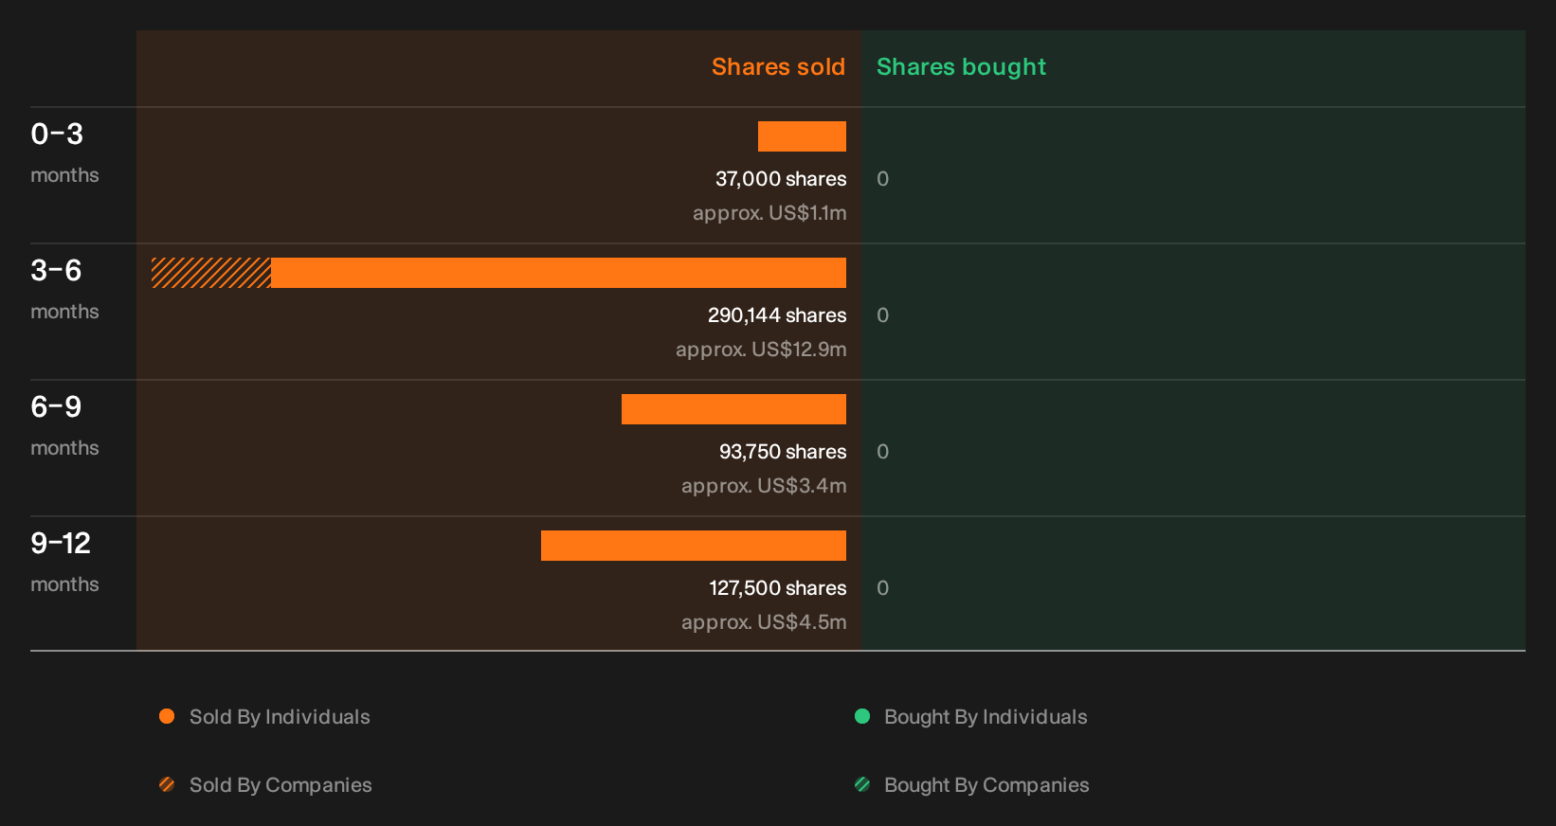The image size is (1556, 826).
Task: Click the hatched companies segment of 3-6 months bar
Action: tap(211, 273)
